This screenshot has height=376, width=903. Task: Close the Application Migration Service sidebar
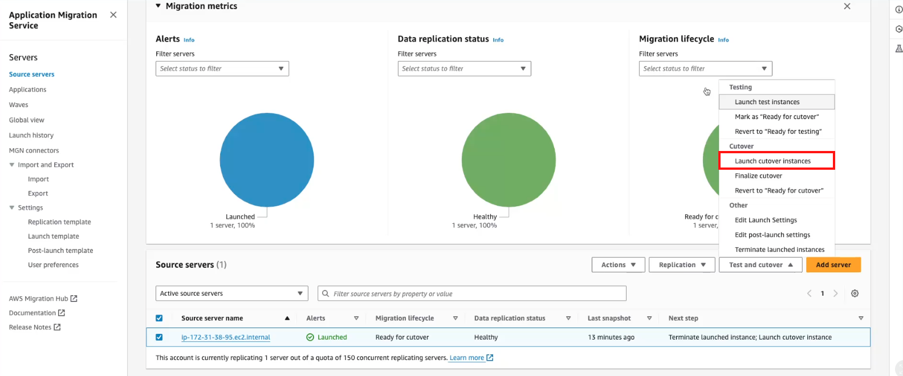pos(113,15)
